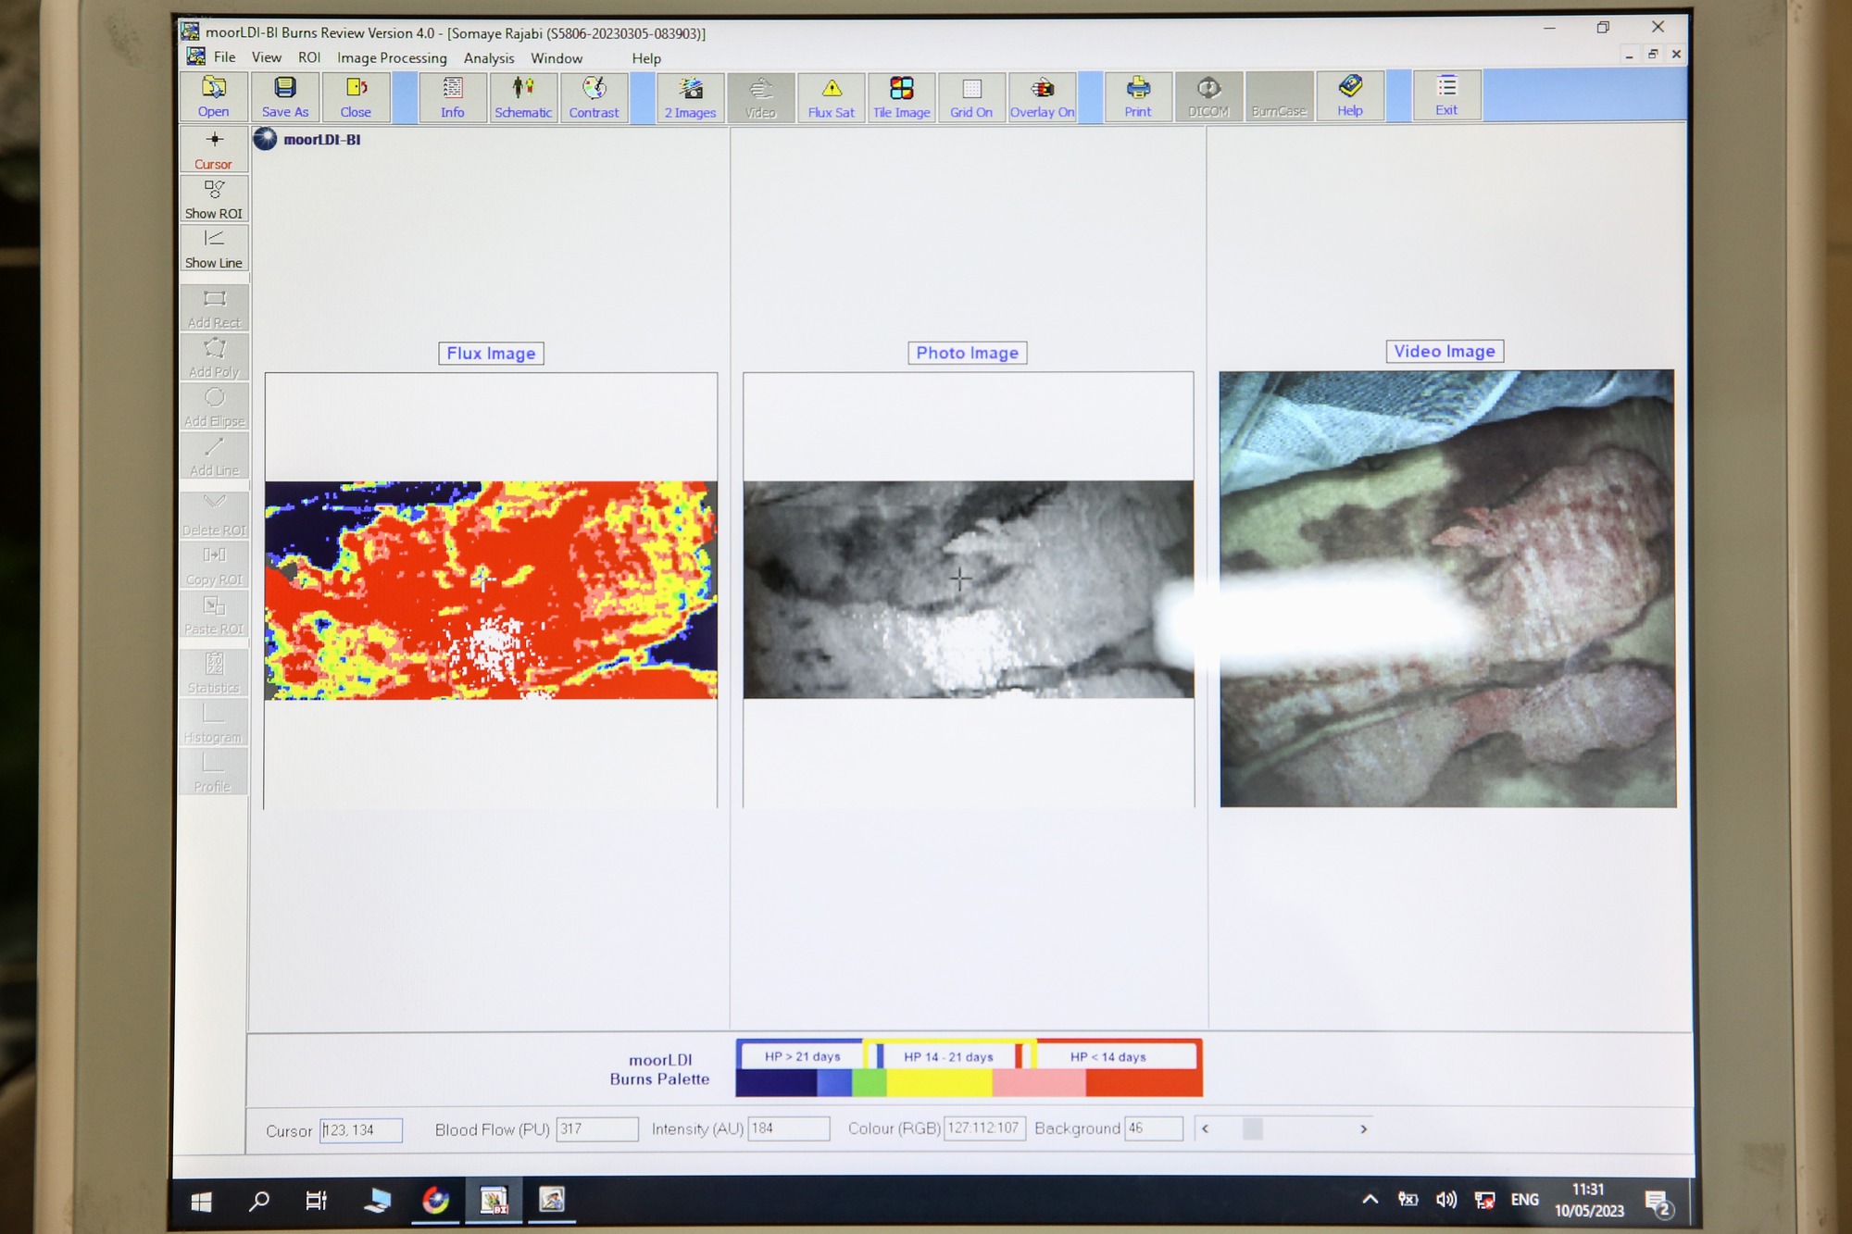This screenshot has width=1852, height=1234.
Task: Click the Flux Image label
Action: pyautogui.click(x=491, y=354)
